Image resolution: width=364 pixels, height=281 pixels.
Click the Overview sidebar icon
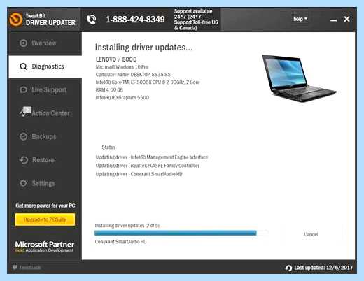[x=23, y=43]
